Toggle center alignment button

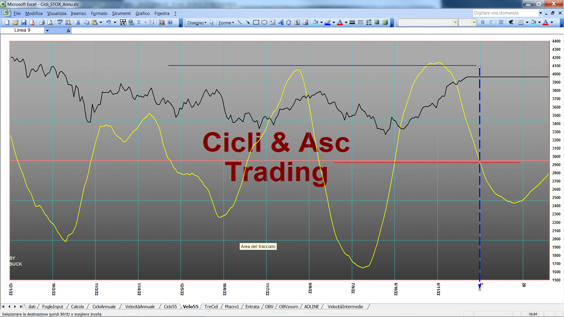pos(501,22)
